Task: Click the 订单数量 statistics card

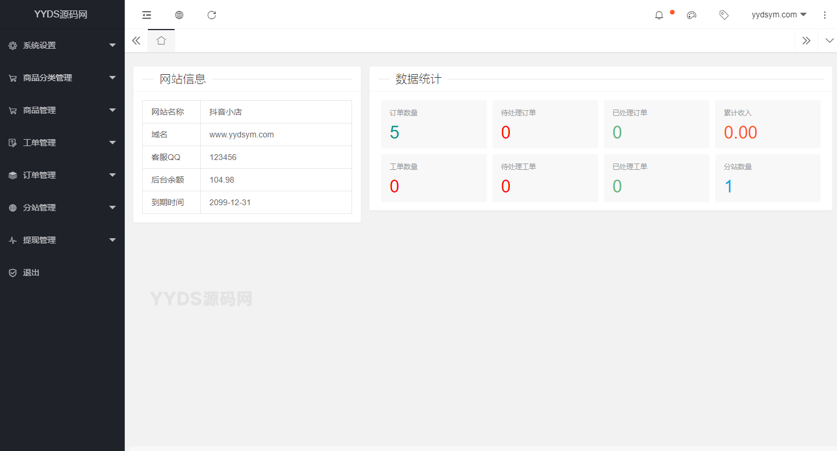Action: [x=433, y=125]
